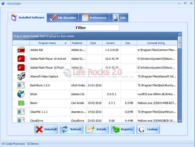
Task: Click the date 19-02-2010 cell
Action: (95, 103)
